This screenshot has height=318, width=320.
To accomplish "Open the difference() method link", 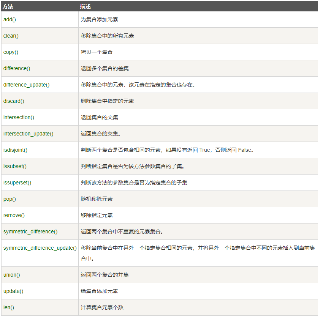I will click(17, 68).
